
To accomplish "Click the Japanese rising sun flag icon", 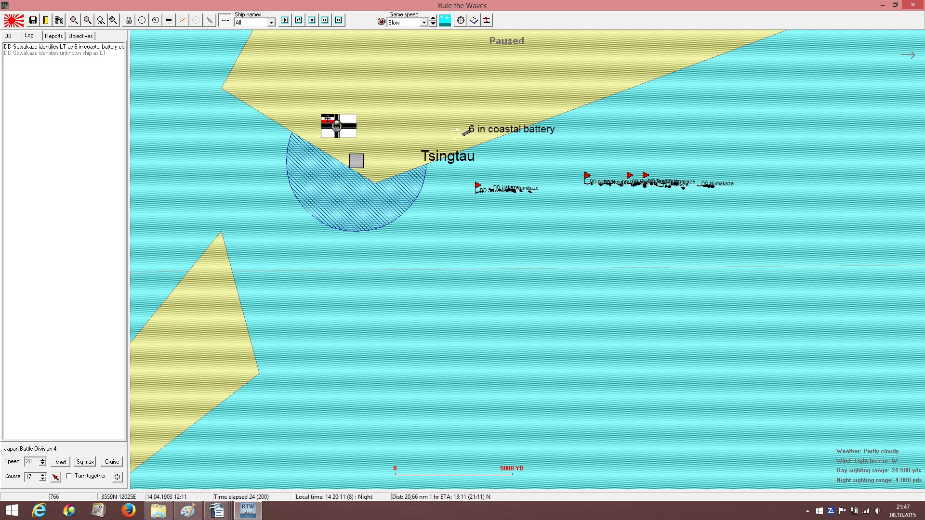I will pos(14,20).
